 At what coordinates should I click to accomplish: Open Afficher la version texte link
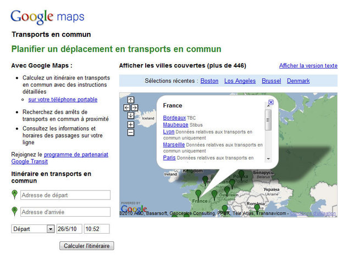tap(308, 66)
